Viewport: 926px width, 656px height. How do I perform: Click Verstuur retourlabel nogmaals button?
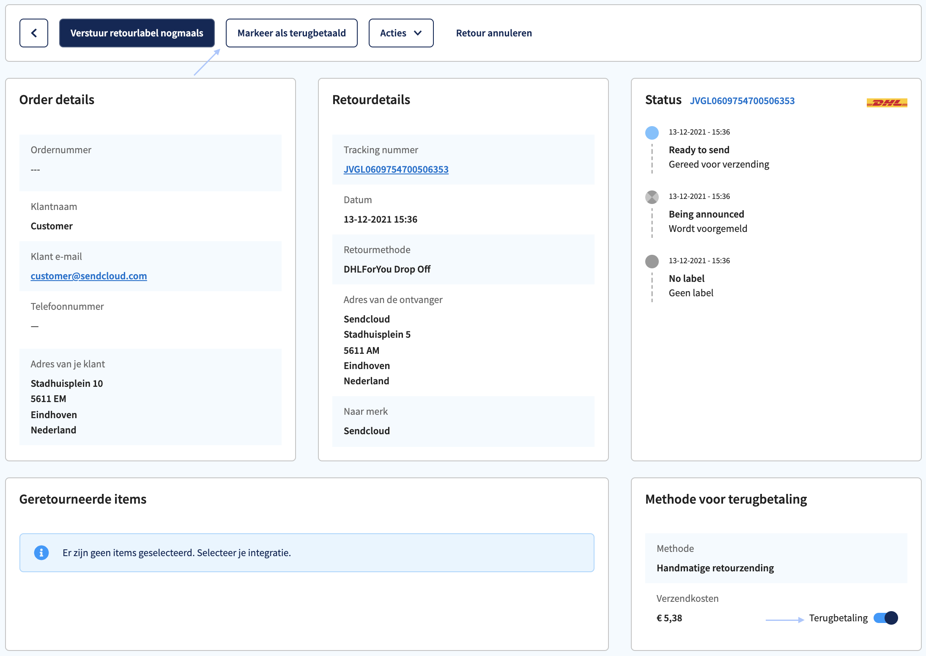point(137,33)
